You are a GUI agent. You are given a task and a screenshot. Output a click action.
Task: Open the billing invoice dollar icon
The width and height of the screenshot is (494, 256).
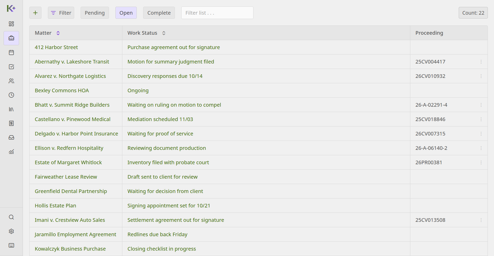point(11,123)
